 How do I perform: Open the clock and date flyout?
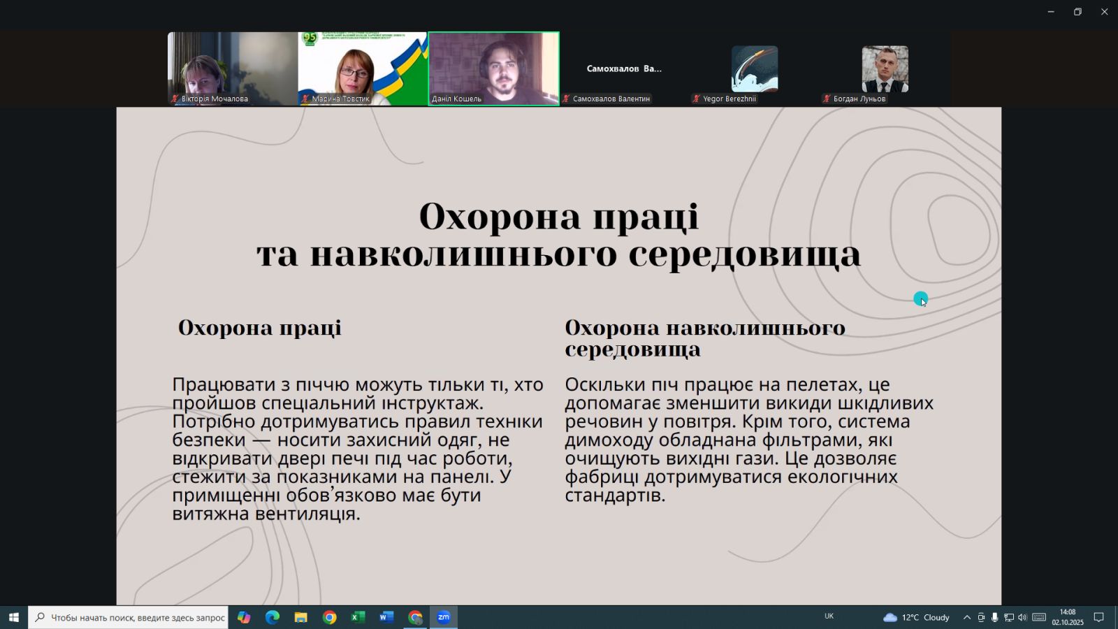pyautogui.click(x=1067, y=617)
